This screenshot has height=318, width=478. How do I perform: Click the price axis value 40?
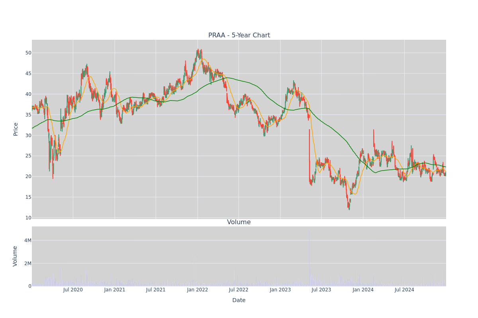coord(28,94)
